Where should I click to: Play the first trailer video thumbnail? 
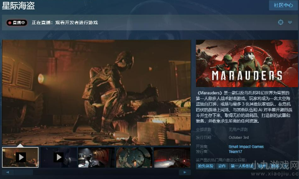click(x=20, y=157)
